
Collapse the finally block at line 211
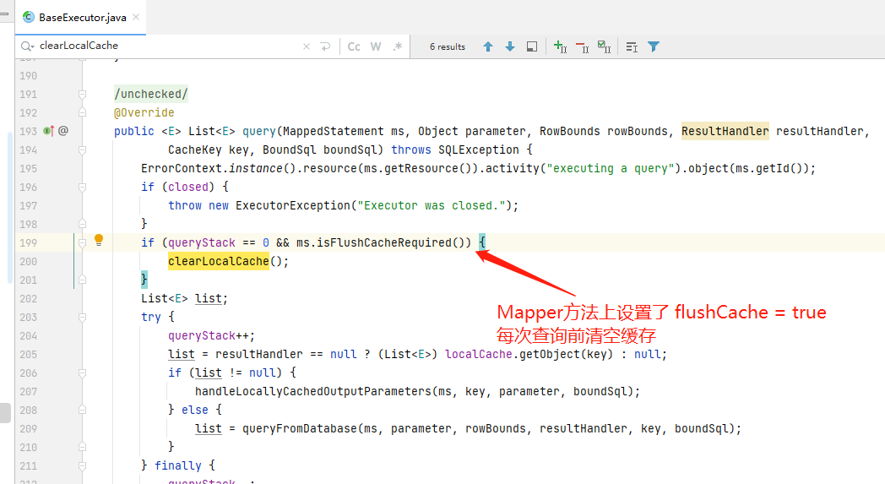[83, 466]
